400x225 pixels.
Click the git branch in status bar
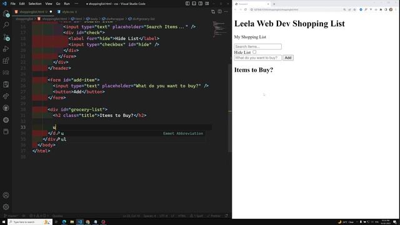[11, 216]
